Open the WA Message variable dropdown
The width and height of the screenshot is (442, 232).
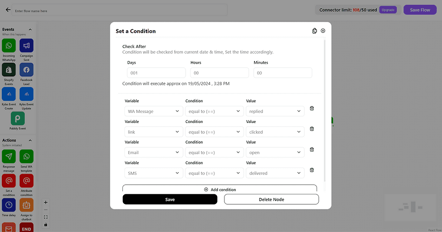pyautogui.click(x=154, y=111)
